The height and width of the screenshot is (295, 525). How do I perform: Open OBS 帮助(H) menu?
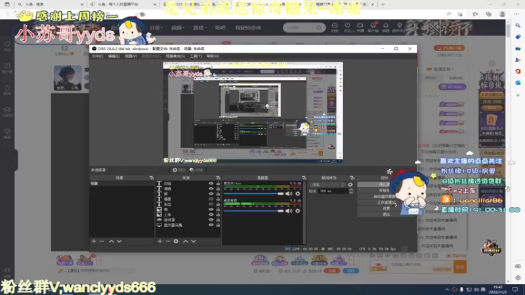click(x=212, y=56)
